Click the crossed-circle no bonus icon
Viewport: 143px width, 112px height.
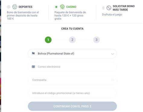tap(109, 8)
